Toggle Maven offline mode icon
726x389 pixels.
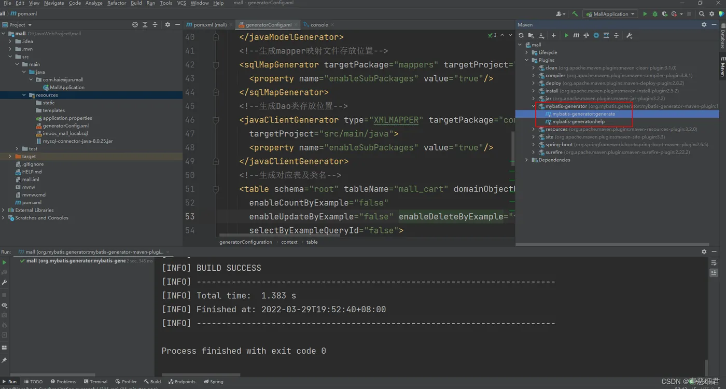click(586, 35)
